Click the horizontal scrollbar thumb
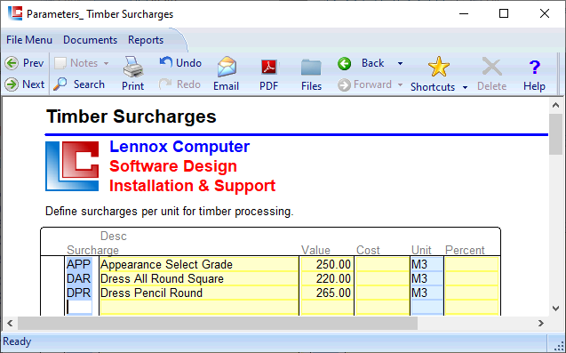The image size is (566, 353). (x=218, y=323)
